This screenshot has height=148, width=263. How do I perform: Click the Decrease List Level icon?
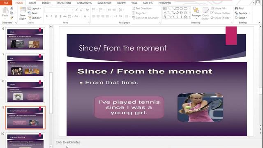click(110, 10)
